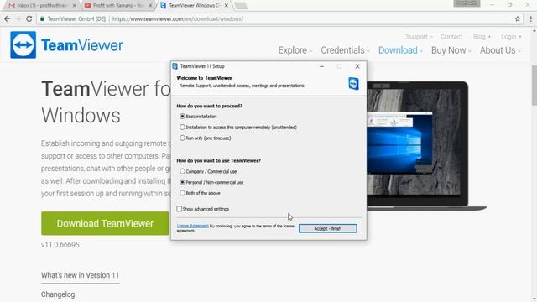Choose Personal / Non-commercial use
This screenshot has height=302, width=537.
pos(211,182)
